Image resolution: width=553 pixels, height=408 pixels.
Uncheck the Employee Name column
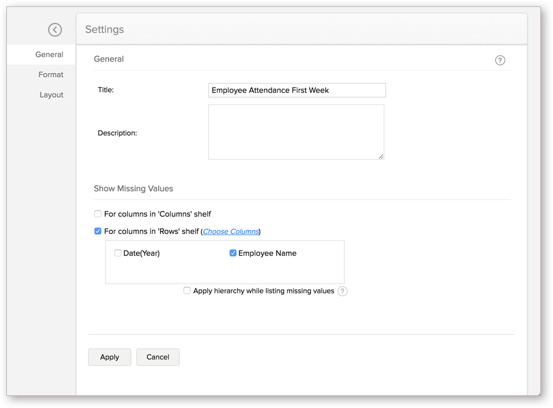[233, 253]
